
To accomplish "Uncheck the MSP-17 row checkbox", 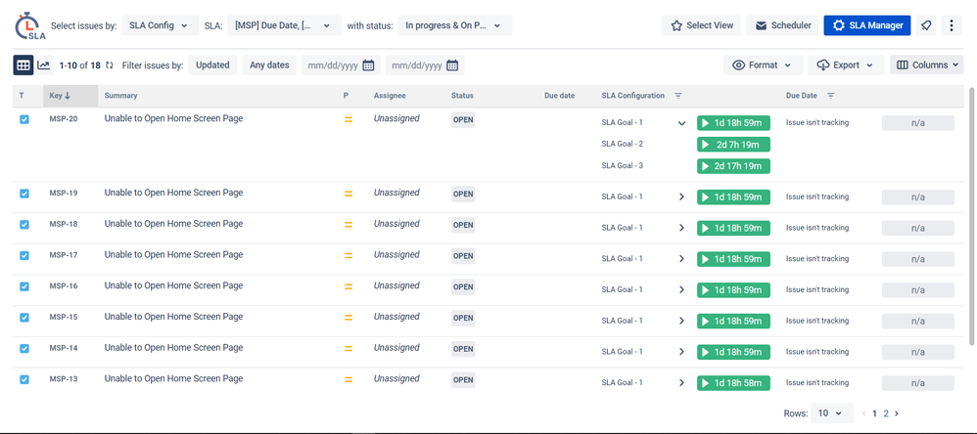I will point(24,255).
